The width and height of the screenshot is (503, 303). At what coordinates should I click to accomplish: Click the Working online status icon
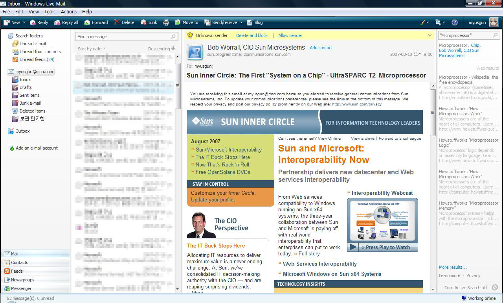(x=464, y=298)
